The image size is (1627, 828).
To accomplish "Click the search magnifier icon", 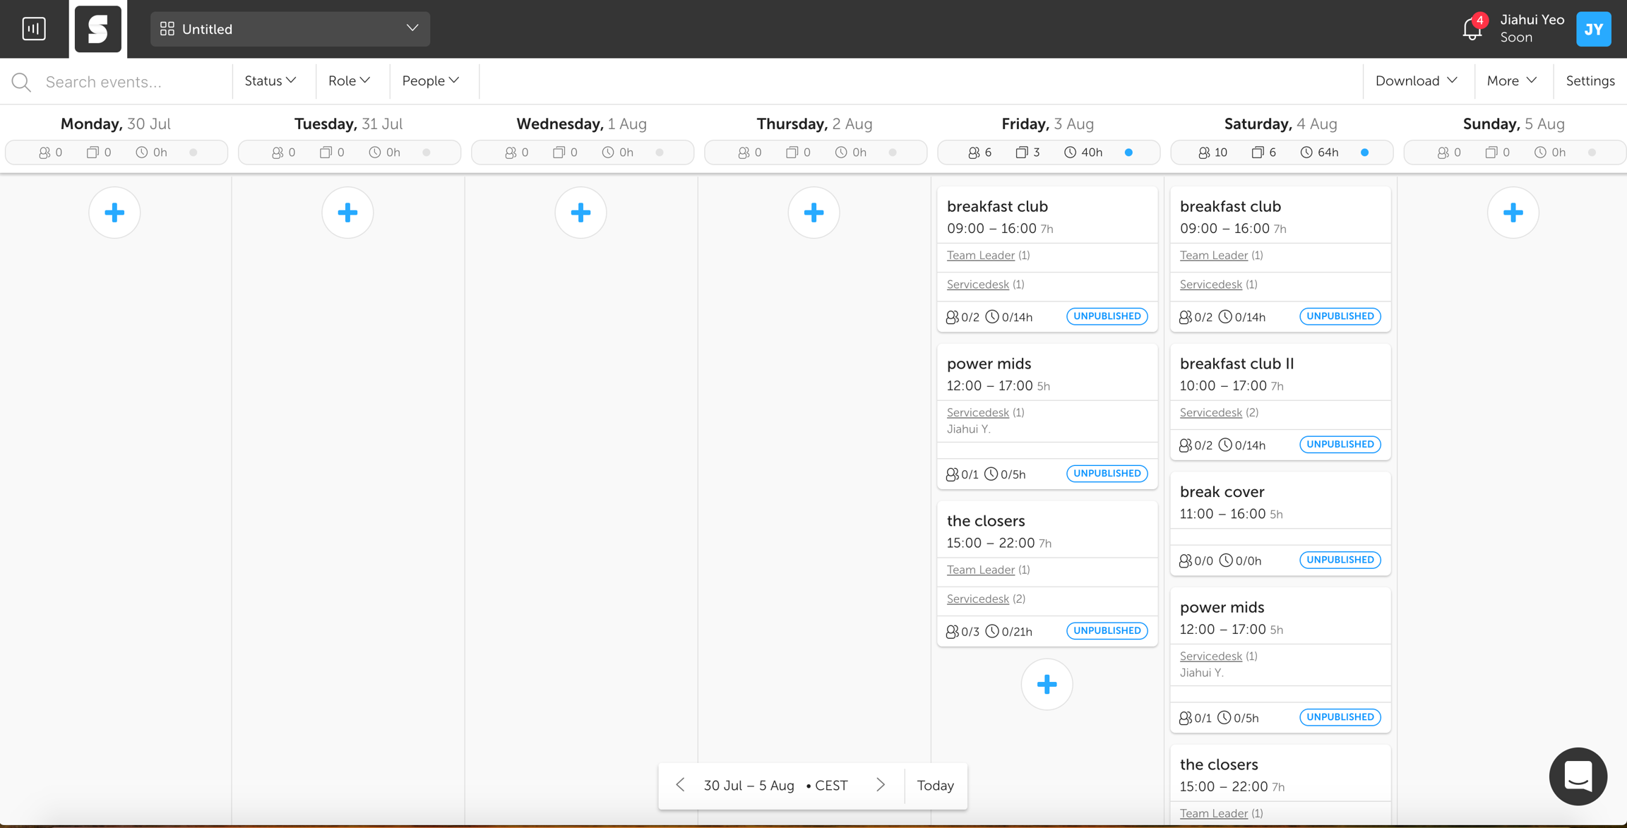I will (21, 82).
